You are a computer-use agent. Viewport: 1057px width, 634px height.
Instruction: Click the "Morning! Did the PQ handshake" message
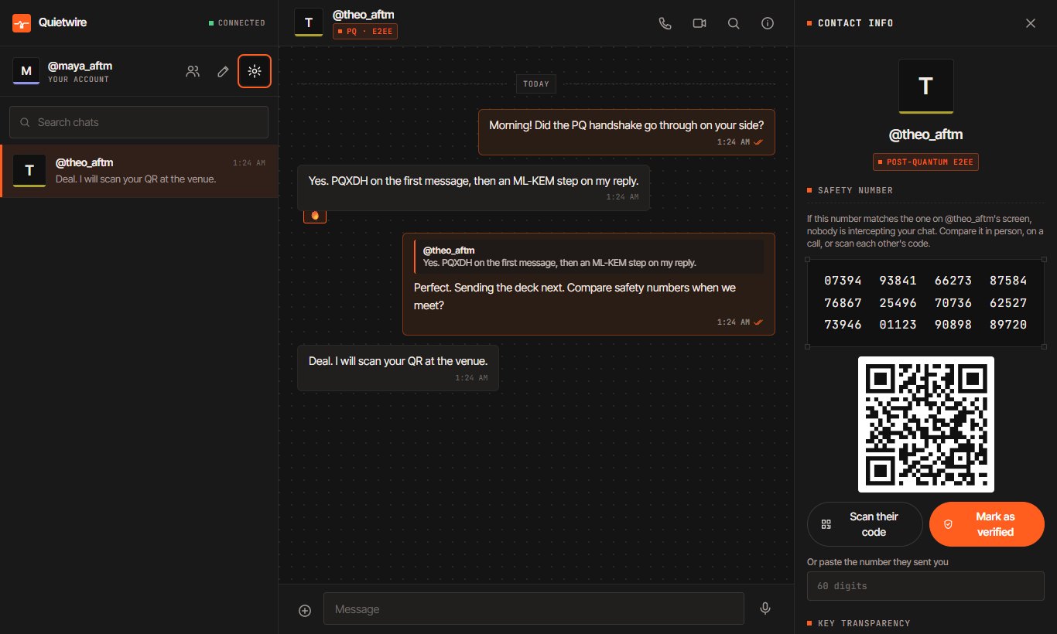pos(627,132)
